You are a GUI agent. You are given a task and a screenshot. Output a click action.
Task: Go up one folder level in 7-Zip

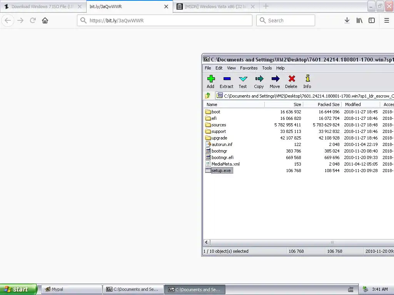point(208,96)
